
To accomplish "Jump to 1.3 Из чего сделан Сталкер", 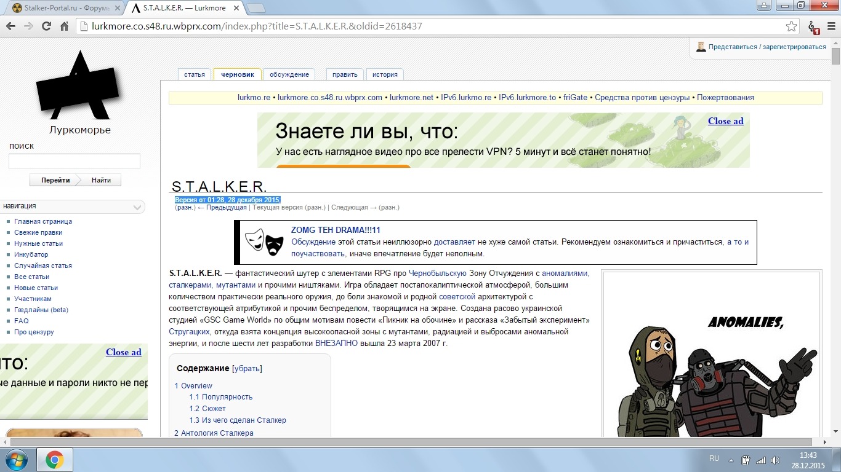I will tap(238, 420).
